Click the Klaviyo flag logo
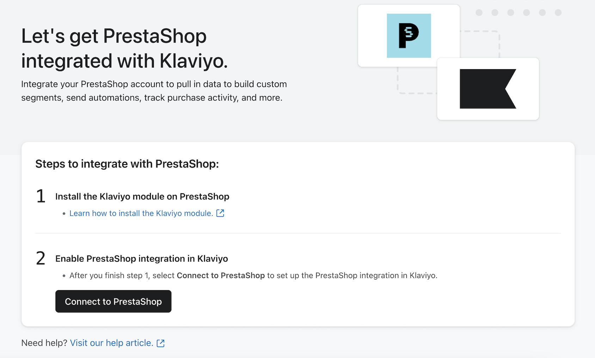This screenshot has height=358, width=595. (487, 89)
